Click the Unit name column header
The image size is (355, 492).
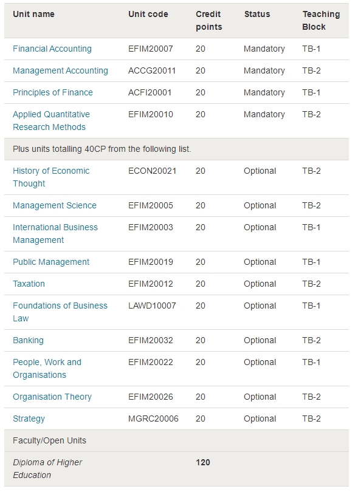pyautogui.click(x=33, y=14)
